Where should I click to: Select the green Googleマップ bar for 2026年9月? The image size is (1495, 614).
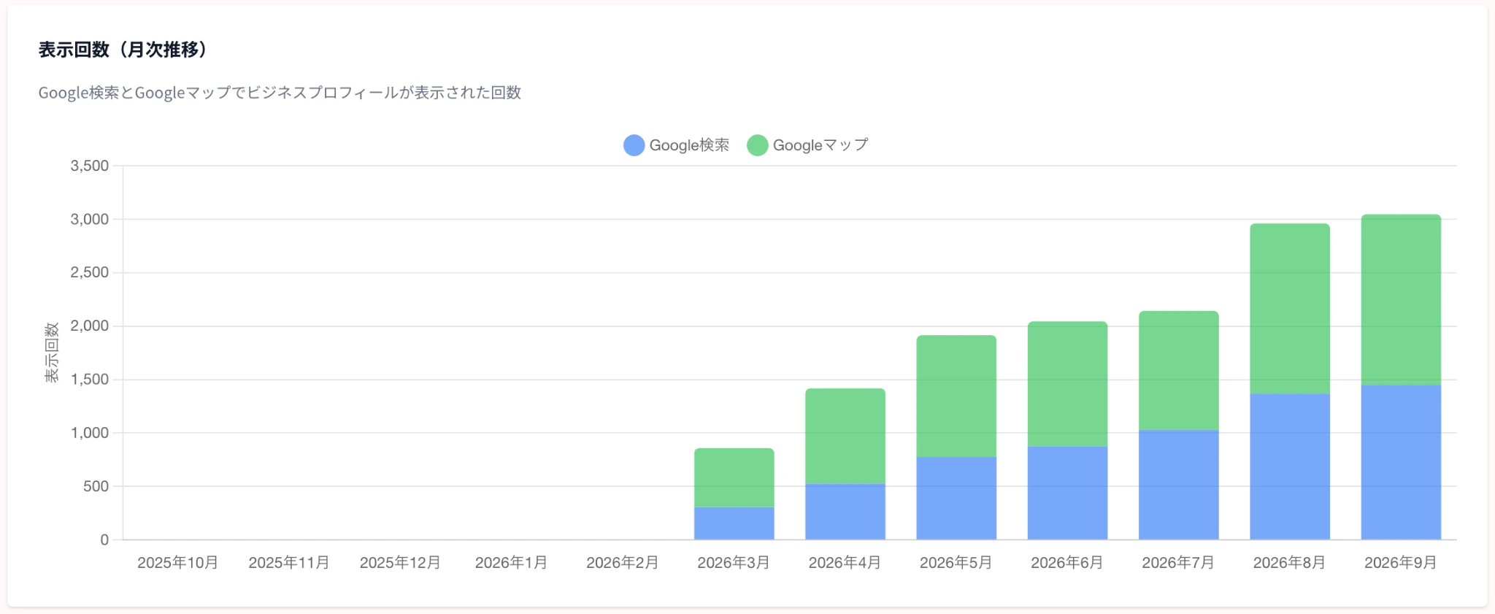coord(1401,299)
